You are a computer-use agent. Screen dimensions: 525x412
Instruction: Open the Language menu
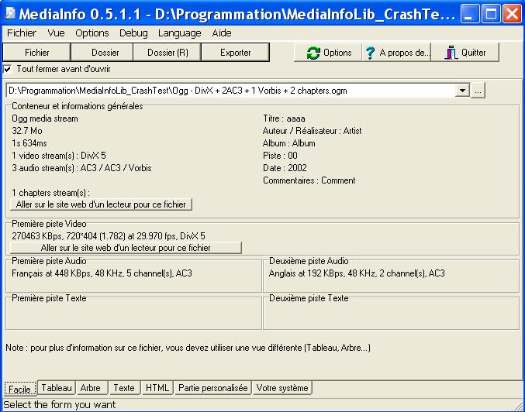[x=179, y=33]
